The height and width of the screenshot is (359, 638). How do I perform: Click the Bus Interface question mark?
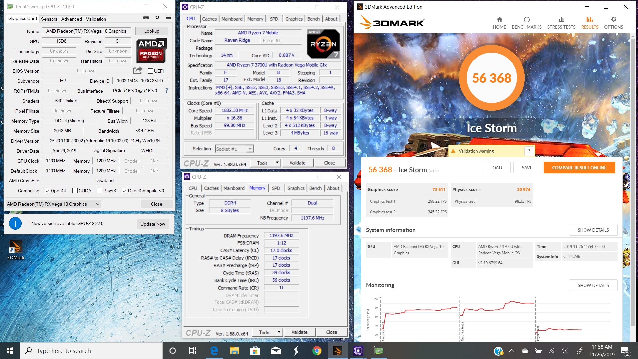[167, 91]
